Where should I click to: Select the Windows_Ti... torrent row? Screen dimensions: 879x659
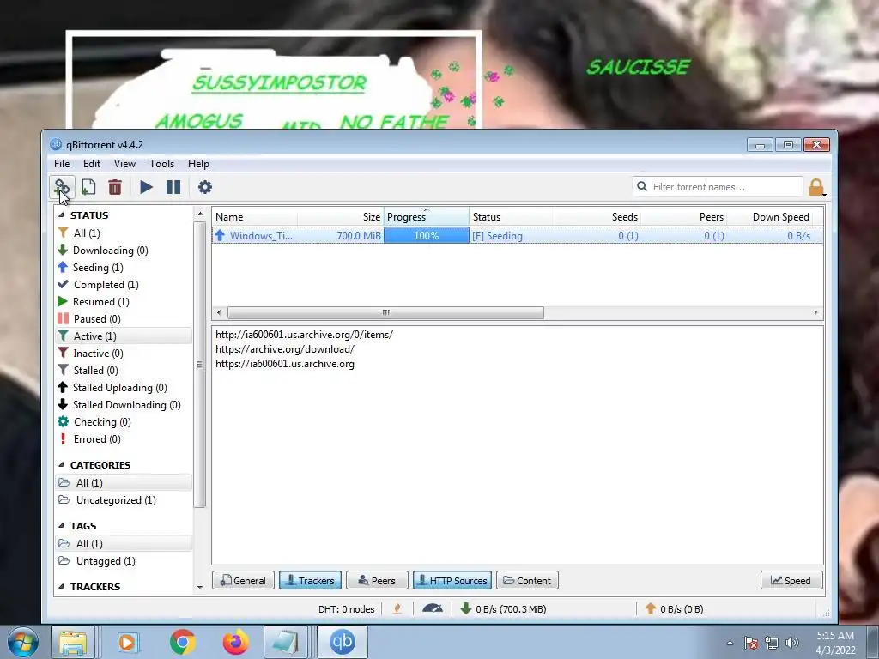coord(518,236)
